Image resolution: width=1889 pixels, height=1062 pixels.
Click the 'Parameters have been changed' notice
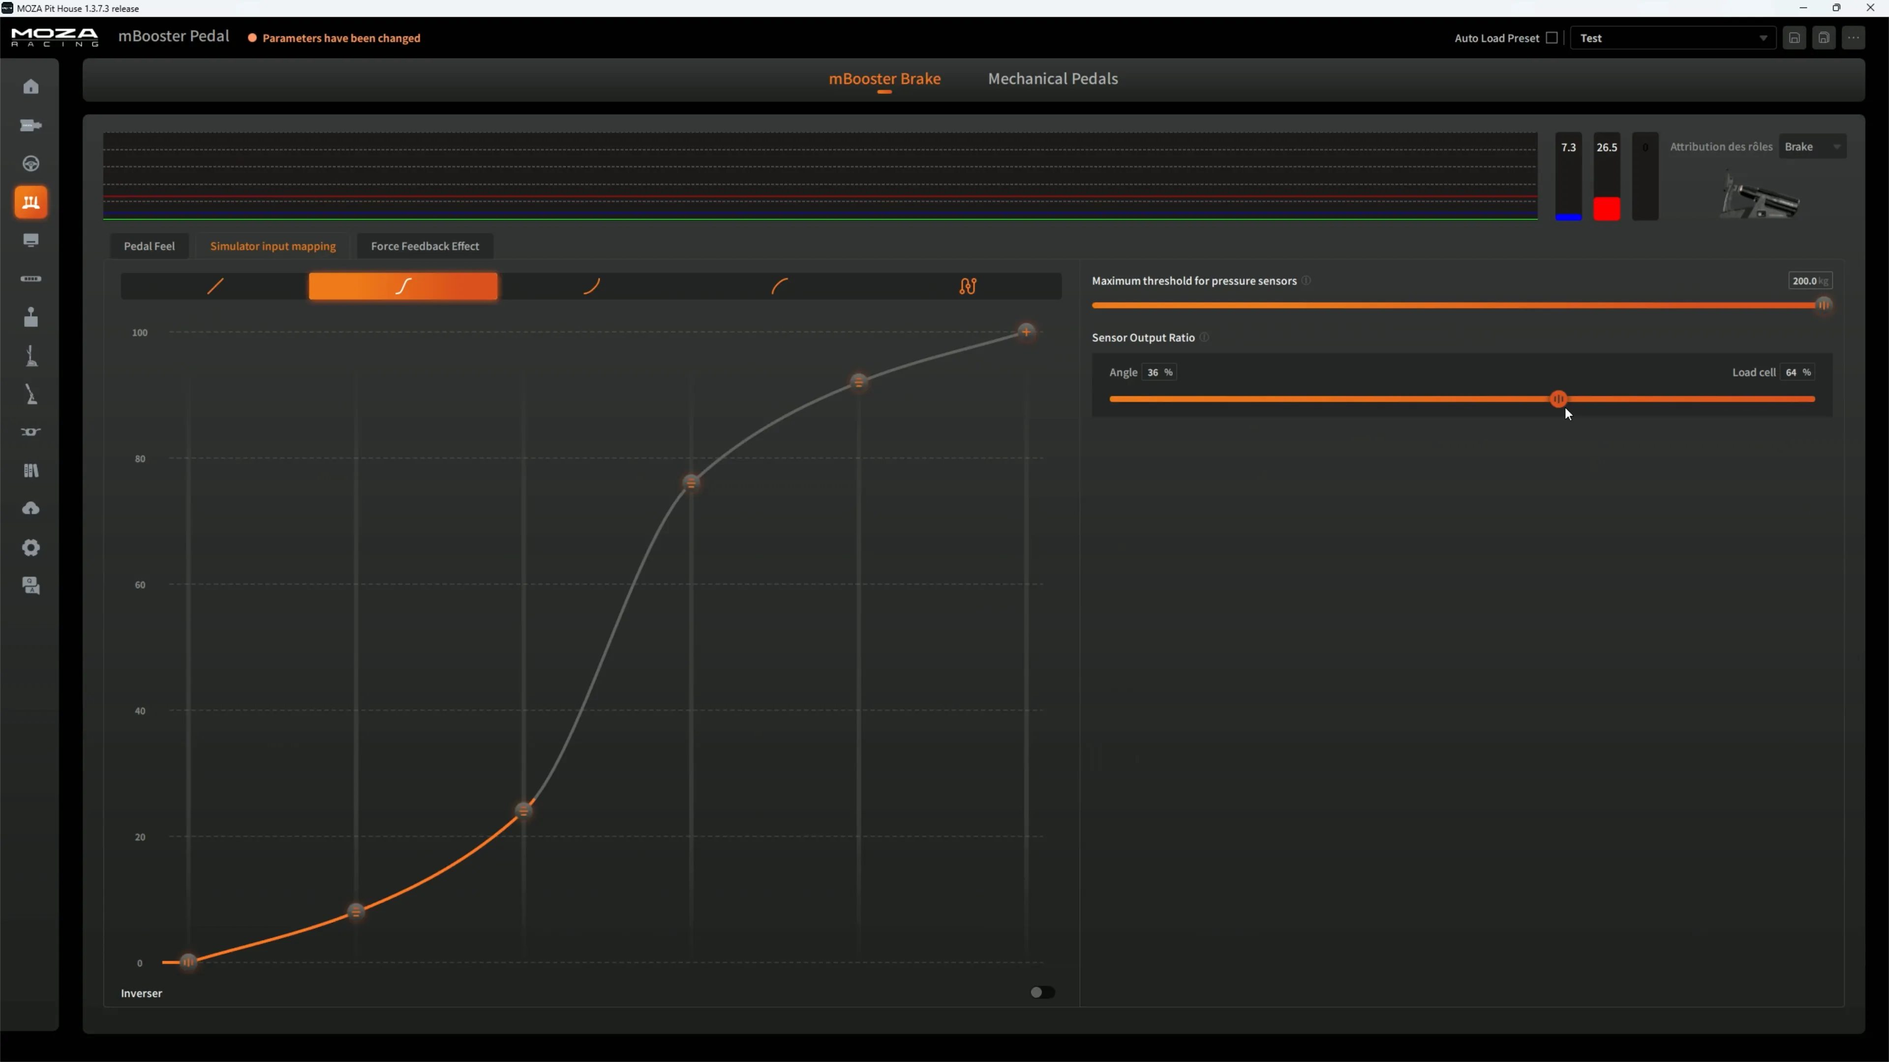click(x=341, y=38)
